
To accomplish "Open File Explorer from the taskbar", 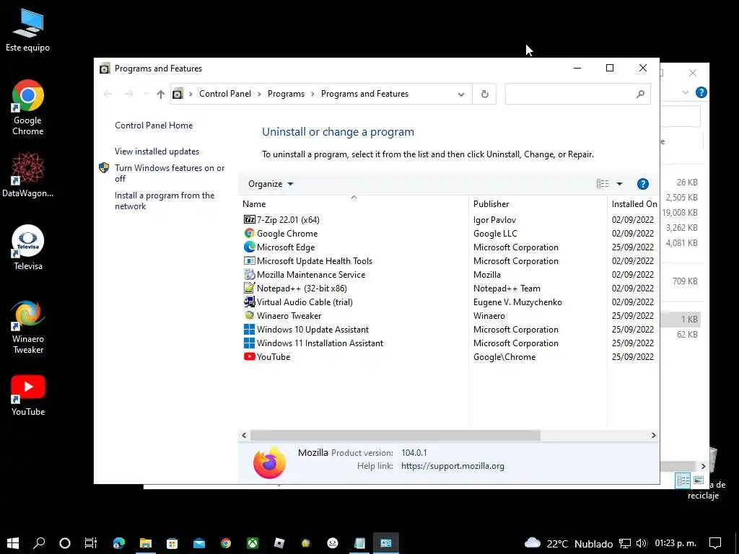I will click(x=146, y=543).
